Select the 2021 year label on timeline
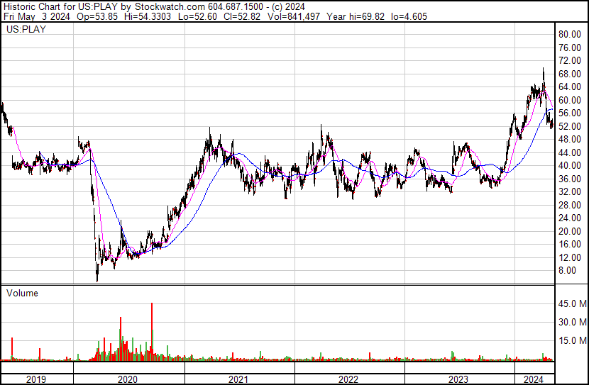The image size is (589, 385). (238, 379)
